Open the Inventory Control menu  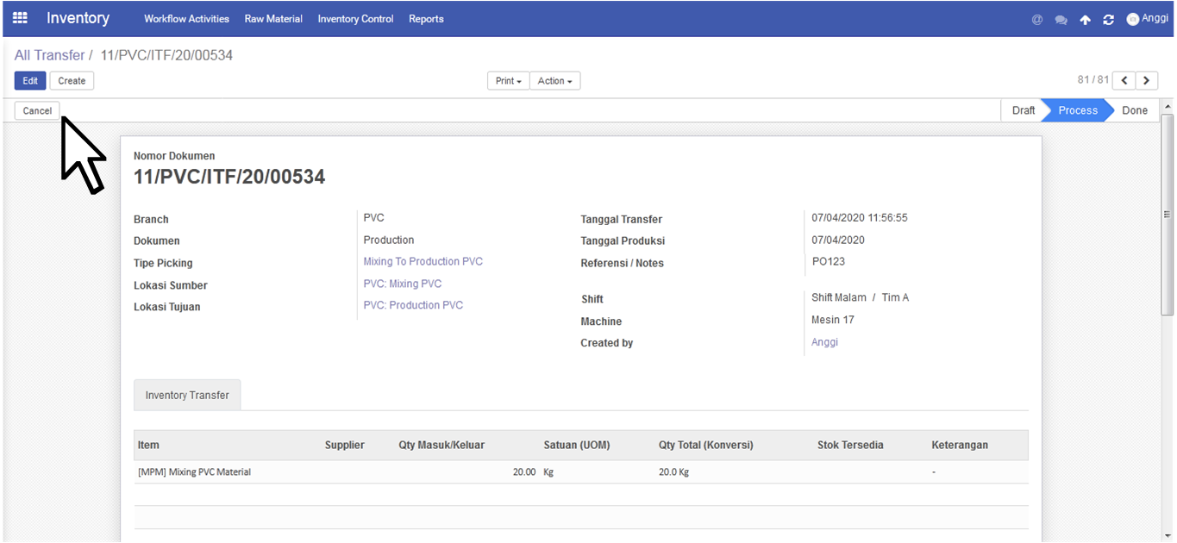click(355, 19)
